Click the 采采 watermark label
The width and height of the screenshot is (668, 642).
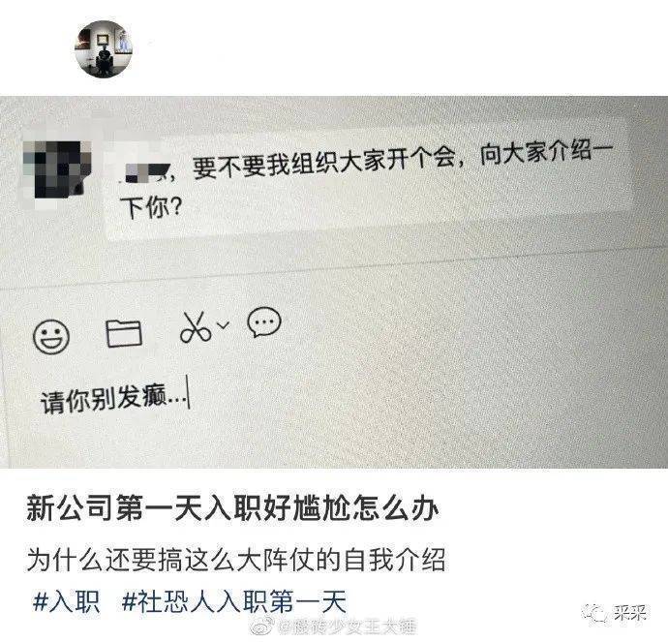coord(630,613)
